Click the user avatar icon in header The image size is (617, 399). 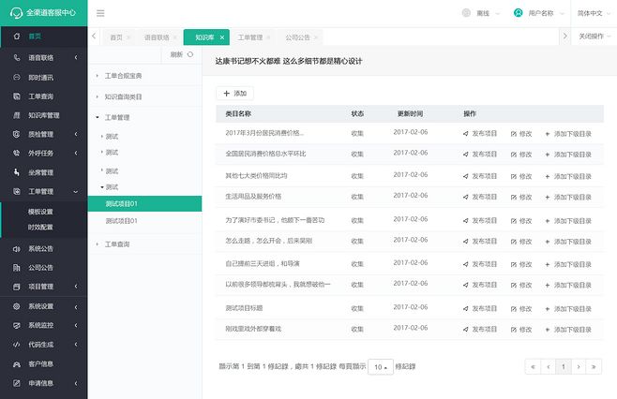(519, 13)
